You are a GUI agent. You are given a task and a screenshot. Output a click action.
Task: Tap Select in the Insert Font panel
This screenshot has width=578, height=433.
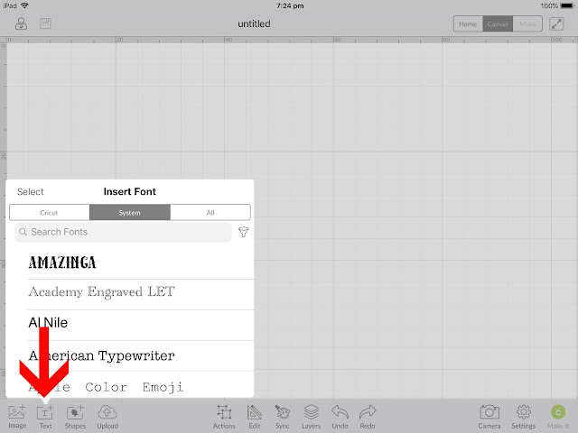30,191
